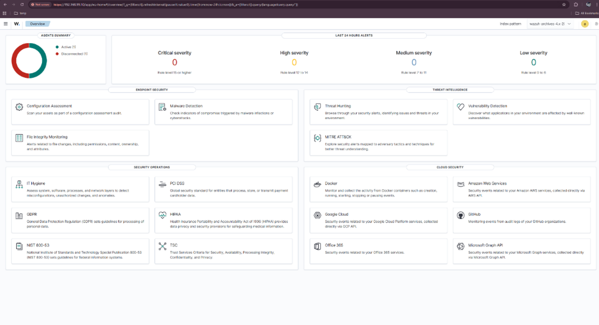Screen dimensions: 599x325
Task: Click the NIST 800-53 title text
Action: point(38,245)
